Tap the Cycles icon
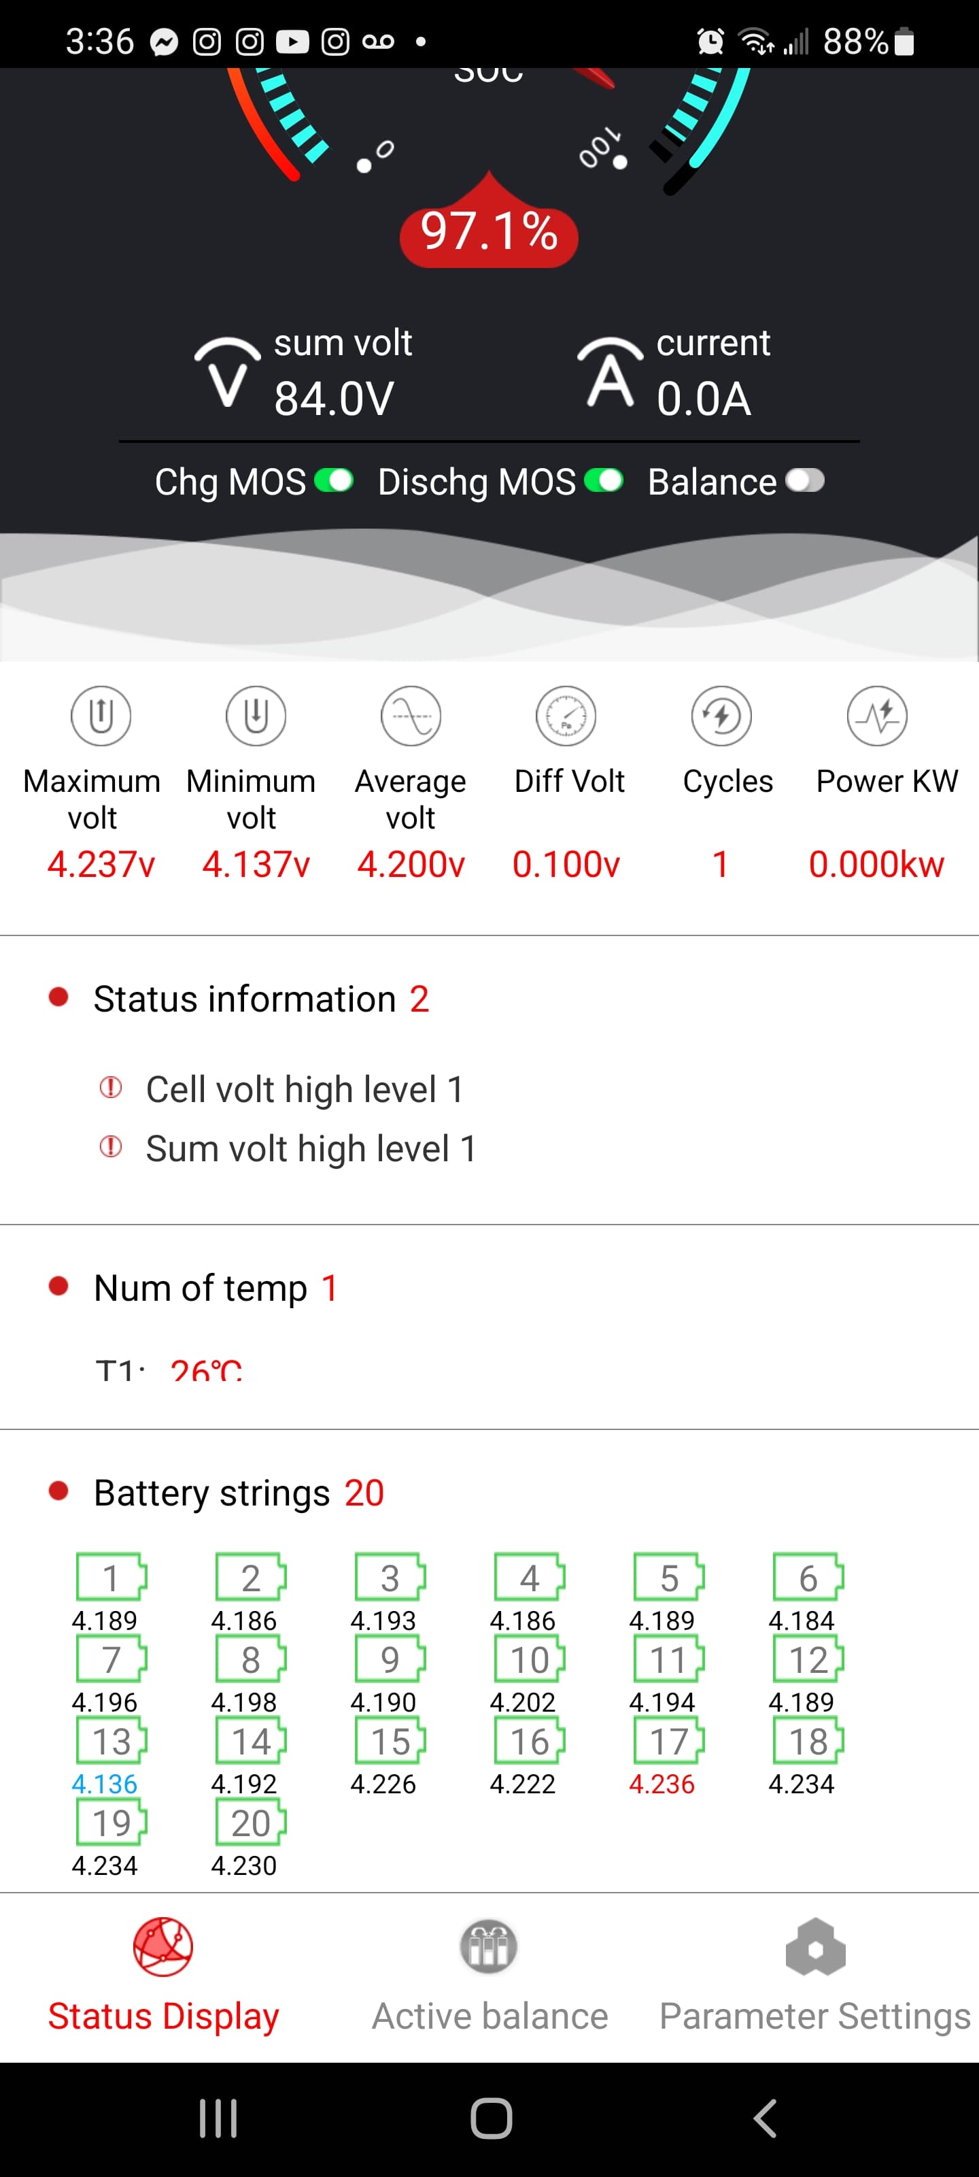 721,716
